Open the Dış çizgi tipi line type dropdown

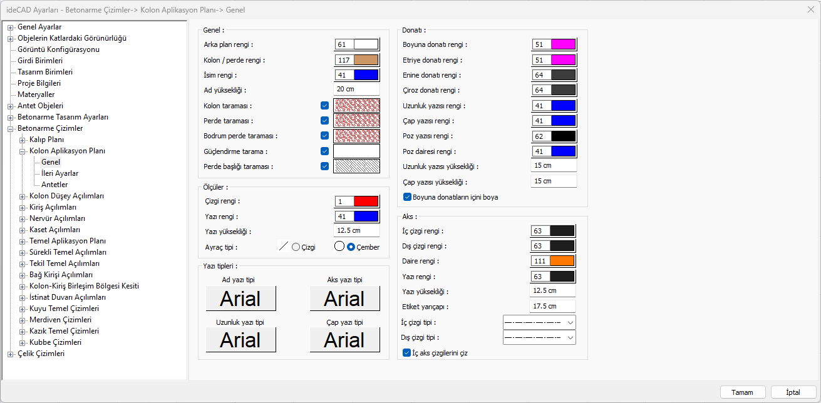[x=539, y=337]
